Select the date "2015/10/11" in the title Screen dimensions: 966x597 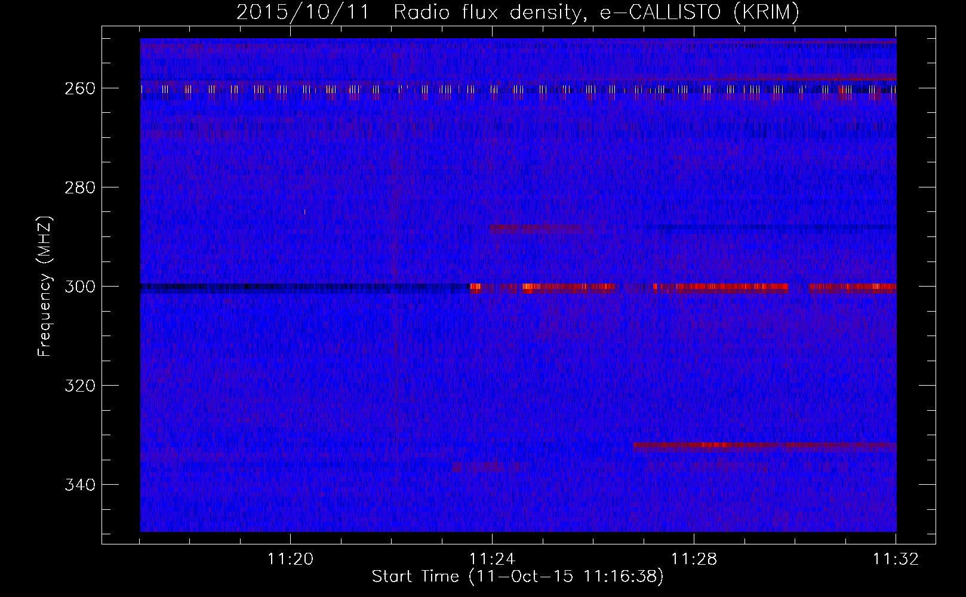pyautogui.click(x=303, y=13)
